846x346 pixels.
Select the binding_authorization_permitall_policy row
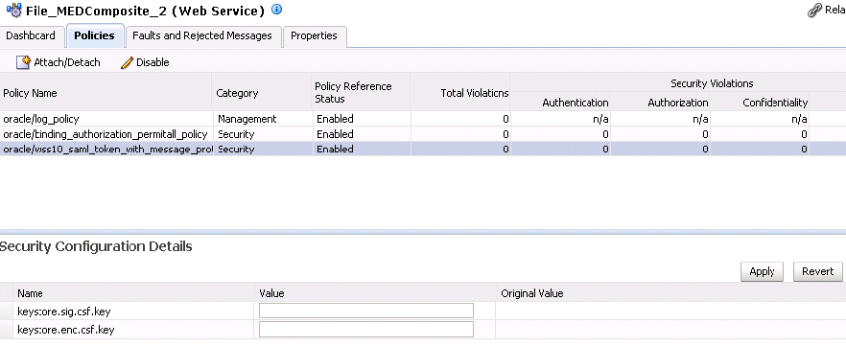pyautogui.click(x=423, y=134)
